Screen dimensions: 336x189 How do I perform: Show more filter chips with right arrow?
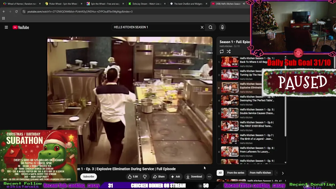pos(283,173)
